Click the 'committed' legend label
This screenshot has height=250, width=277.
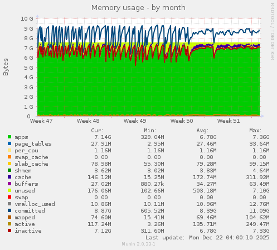30,211
